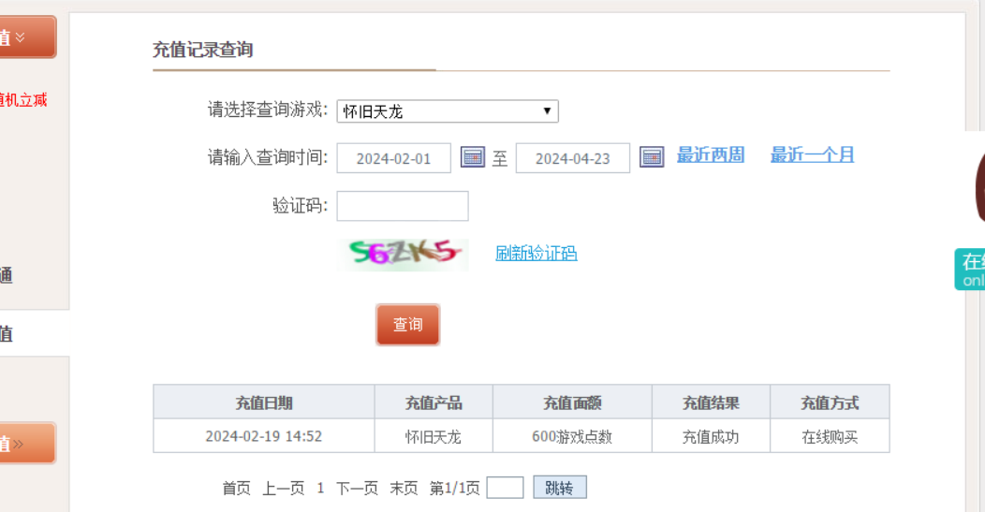Open the start date calendar picker icon
Image resolution: width=985 pixels, height=512 pixels.
473,157
